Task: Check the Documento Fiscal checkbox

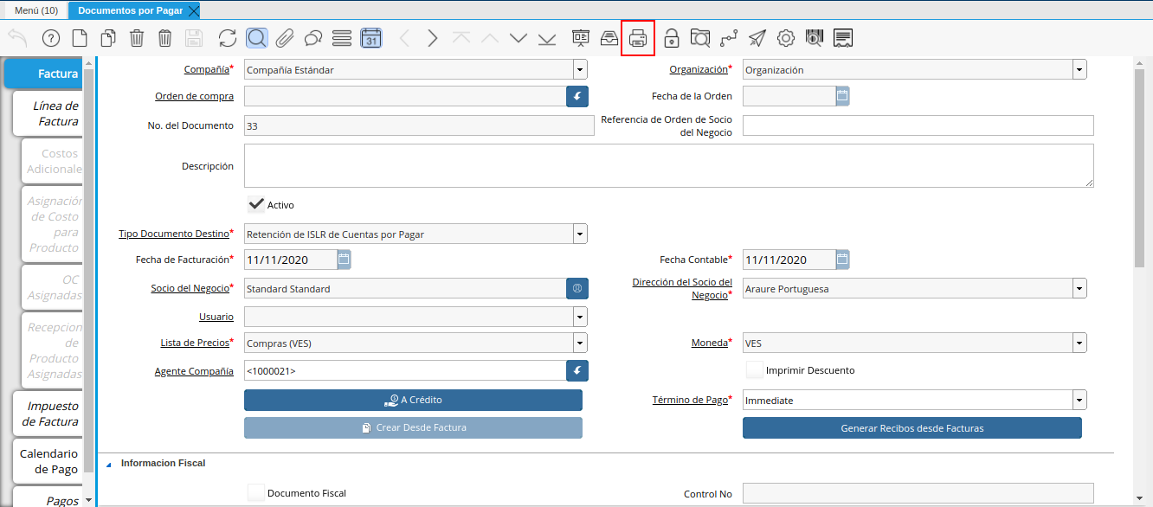Action: [256, 493]
